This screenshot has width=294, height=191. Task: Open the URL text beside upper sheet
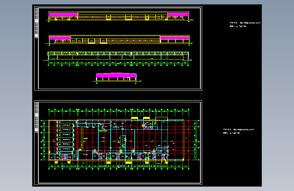click(250, 23)
